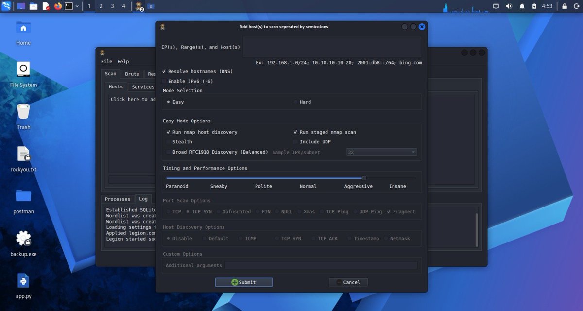Image resolution: width=583 pixels, height=311 pixels.
Task: Click the Submit button
Action: [x=244, y=282]
